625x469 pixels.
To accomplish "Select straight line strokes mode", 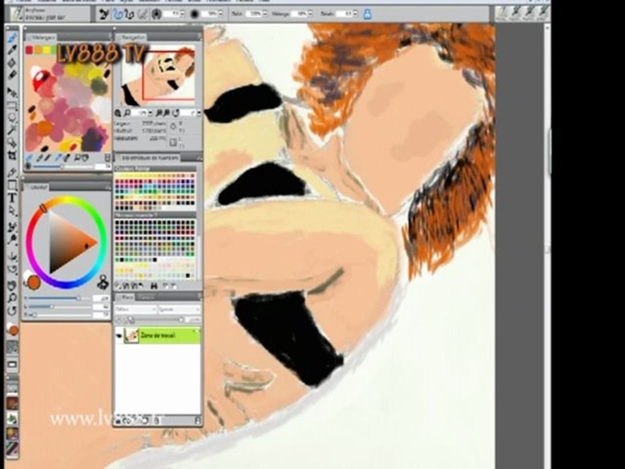I will pyautogui.click(x=129, y=14).
